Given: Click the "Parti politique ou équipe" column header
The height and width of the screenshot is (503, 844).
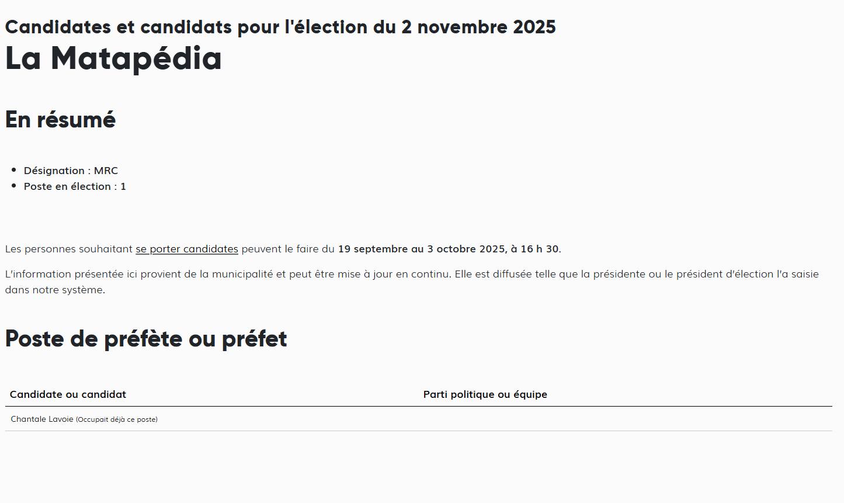Looking at the screenshot, I should pyautogui.click(x=485, y=394).
